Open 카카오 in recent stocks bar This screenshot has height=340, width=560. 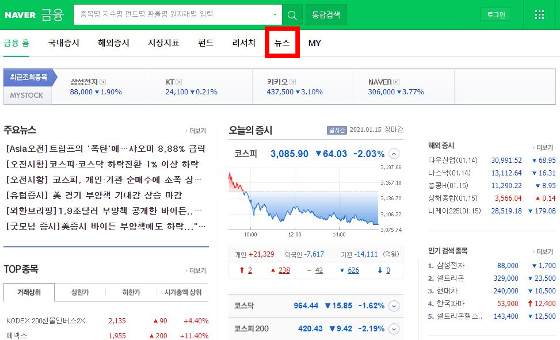tap(277, 82)
